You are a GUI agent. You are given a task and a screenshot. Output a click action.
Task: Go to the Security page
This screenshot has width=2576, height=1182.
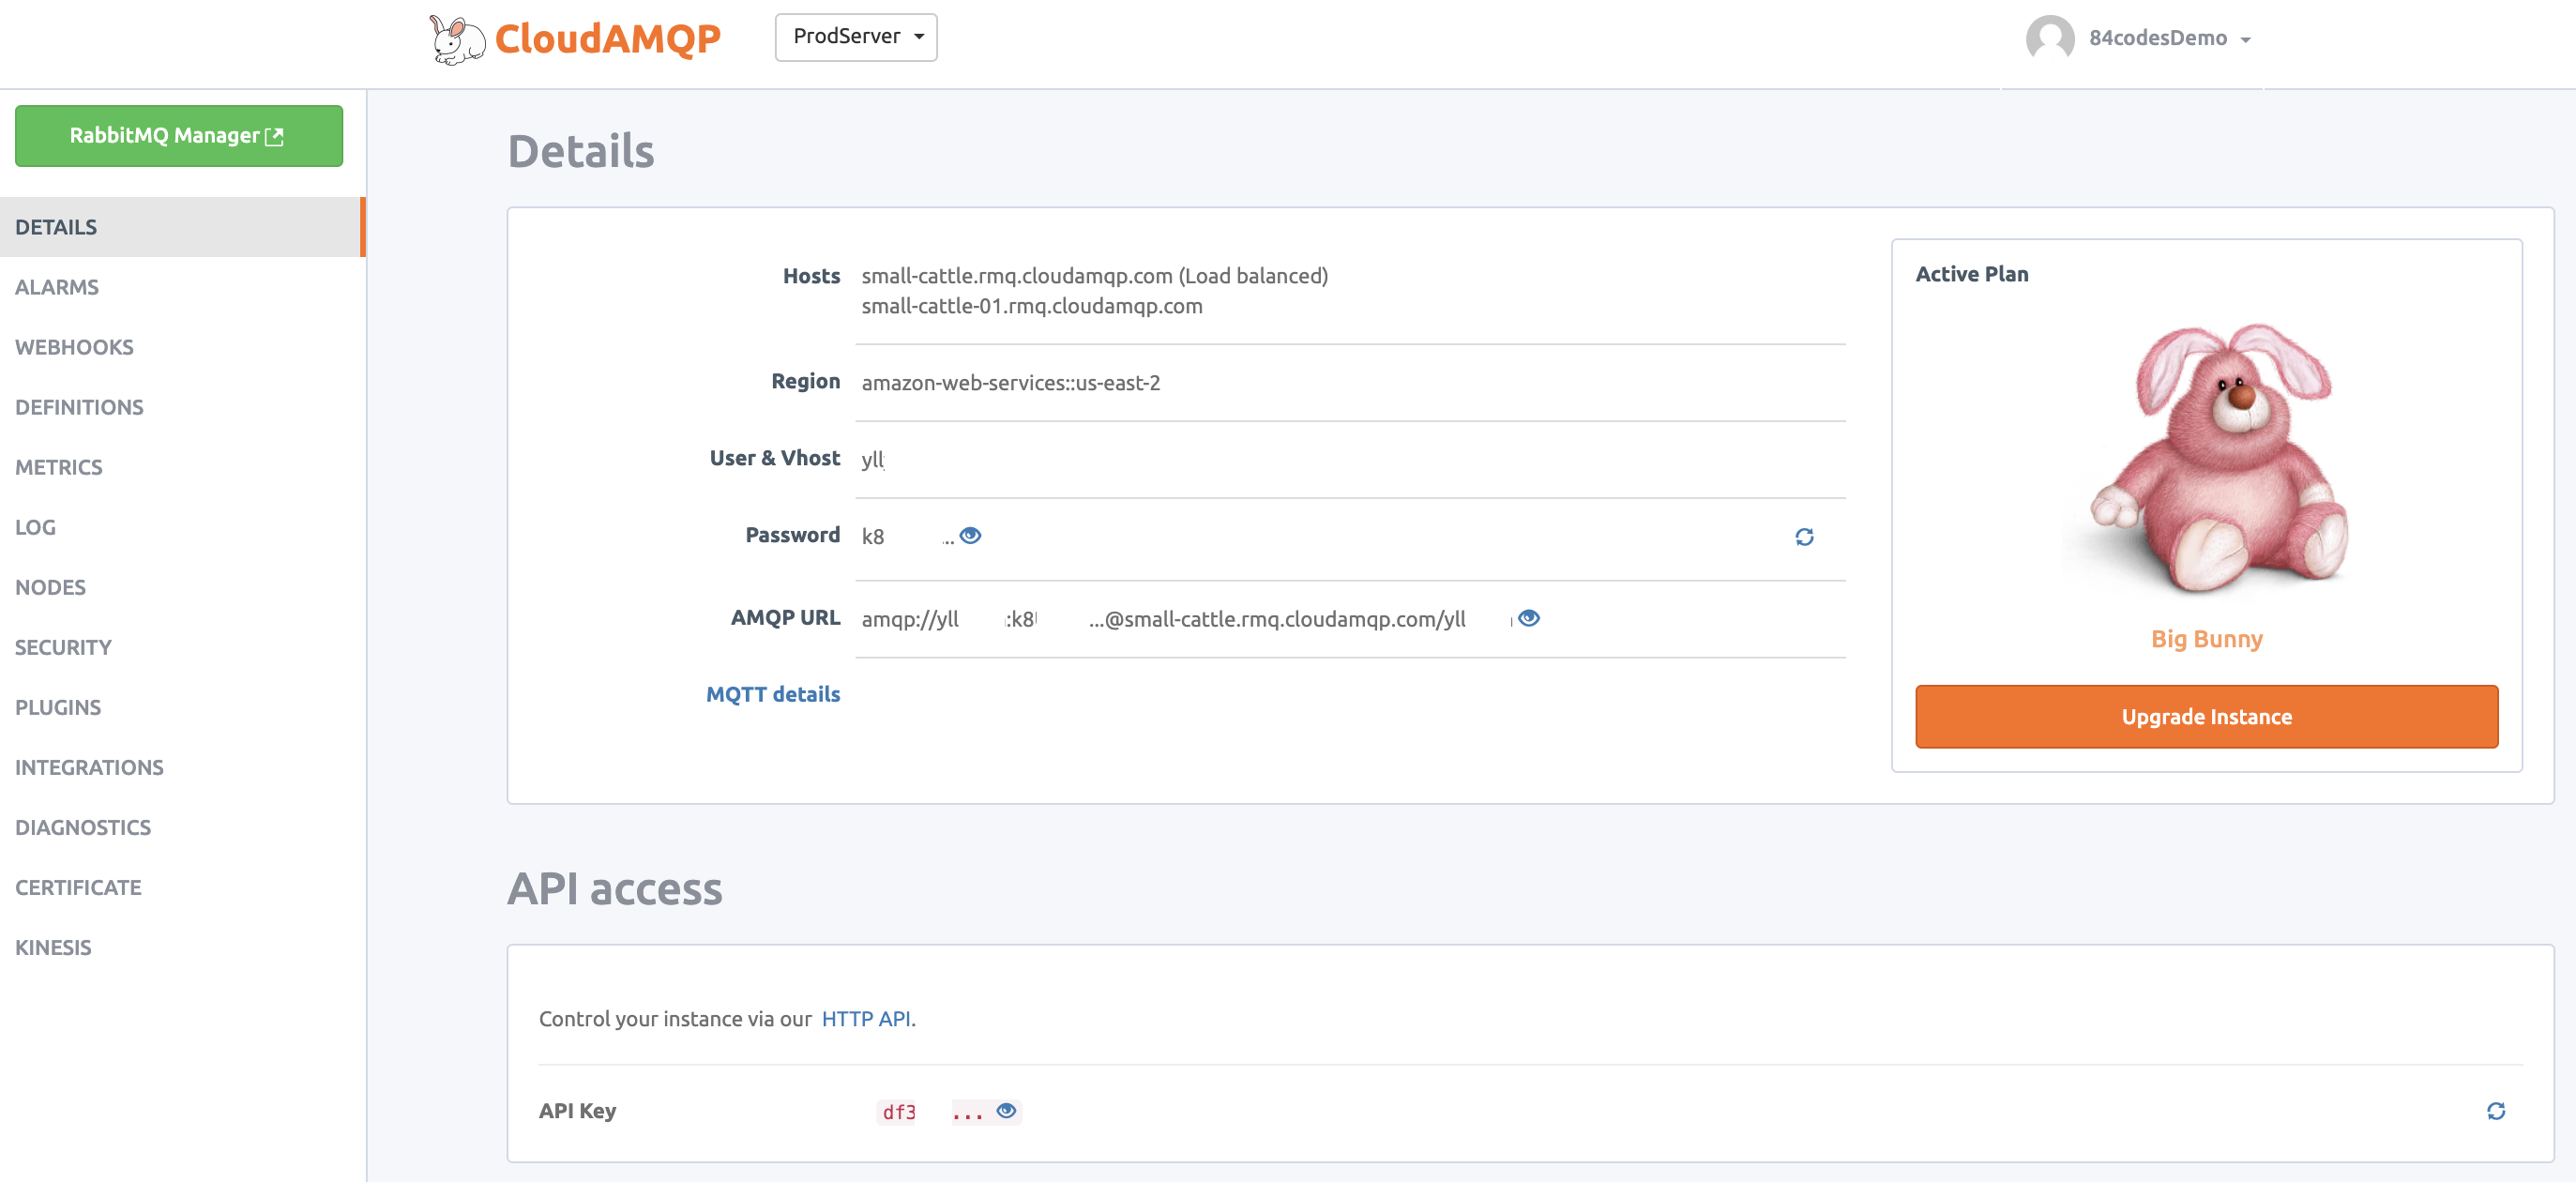63,647
